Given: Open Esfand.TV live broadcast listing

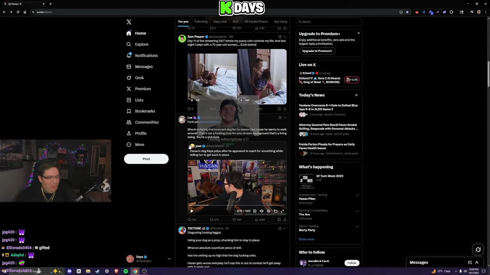Looking at the screenshot, I should [329, 78].
